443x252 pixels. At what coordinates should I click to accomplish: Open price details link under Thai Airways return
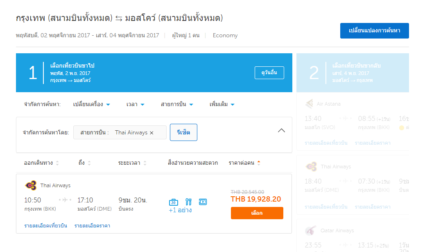coord(373,207)
